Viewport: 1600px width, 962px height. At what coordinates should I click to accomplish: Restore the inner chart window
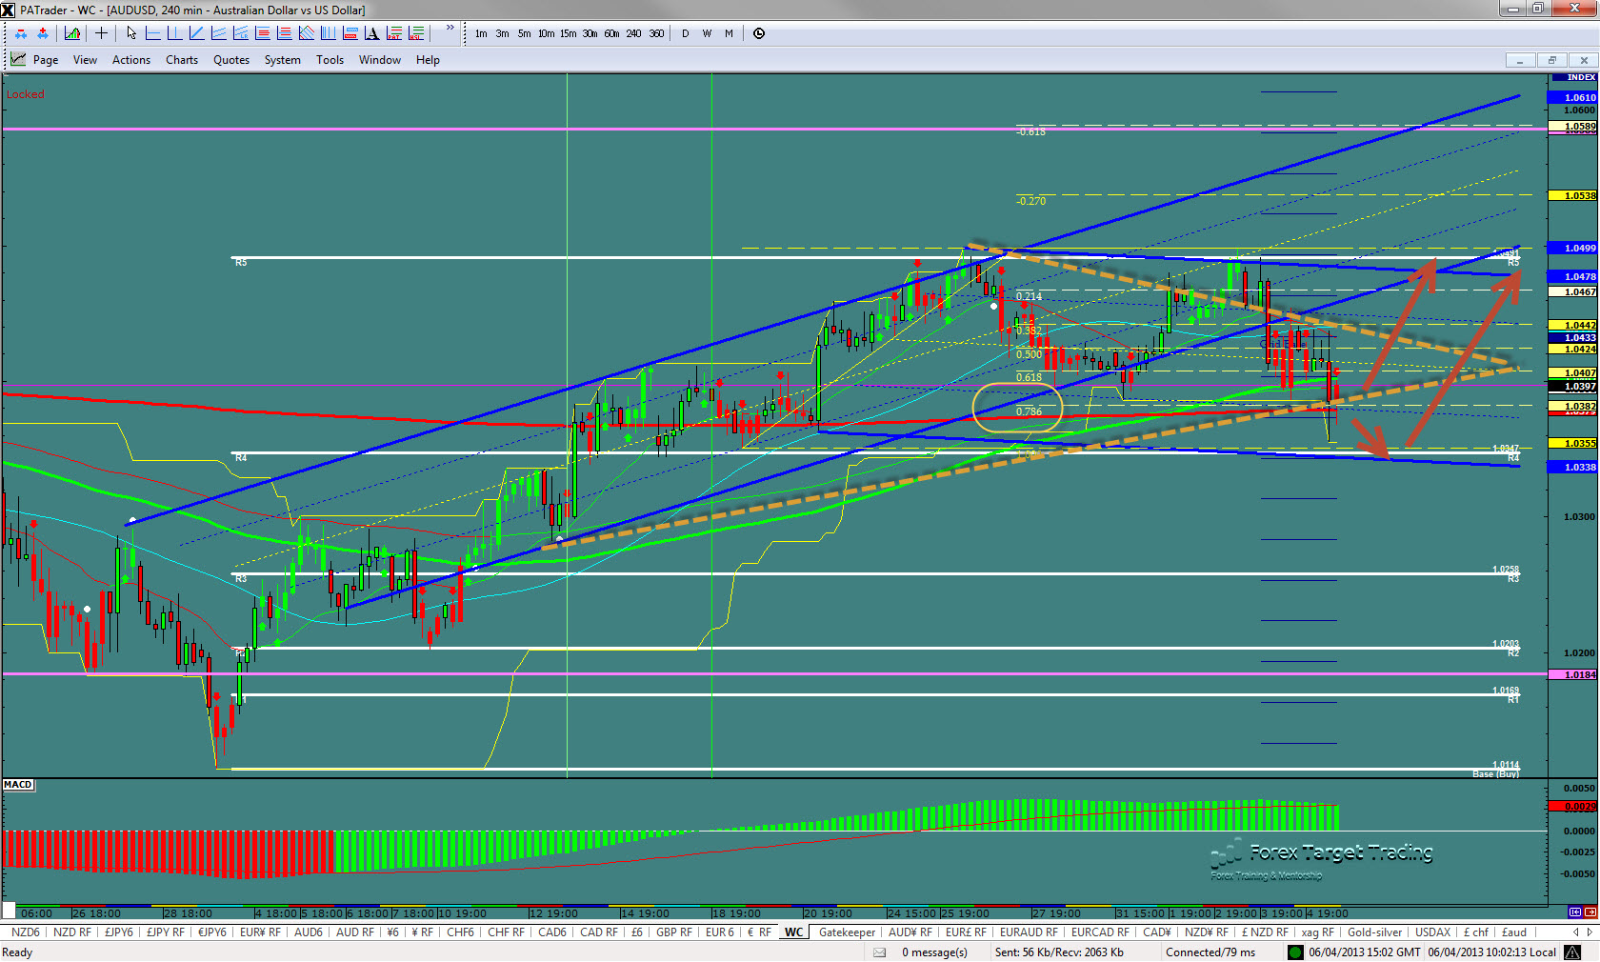click(x=1551, y=60)
